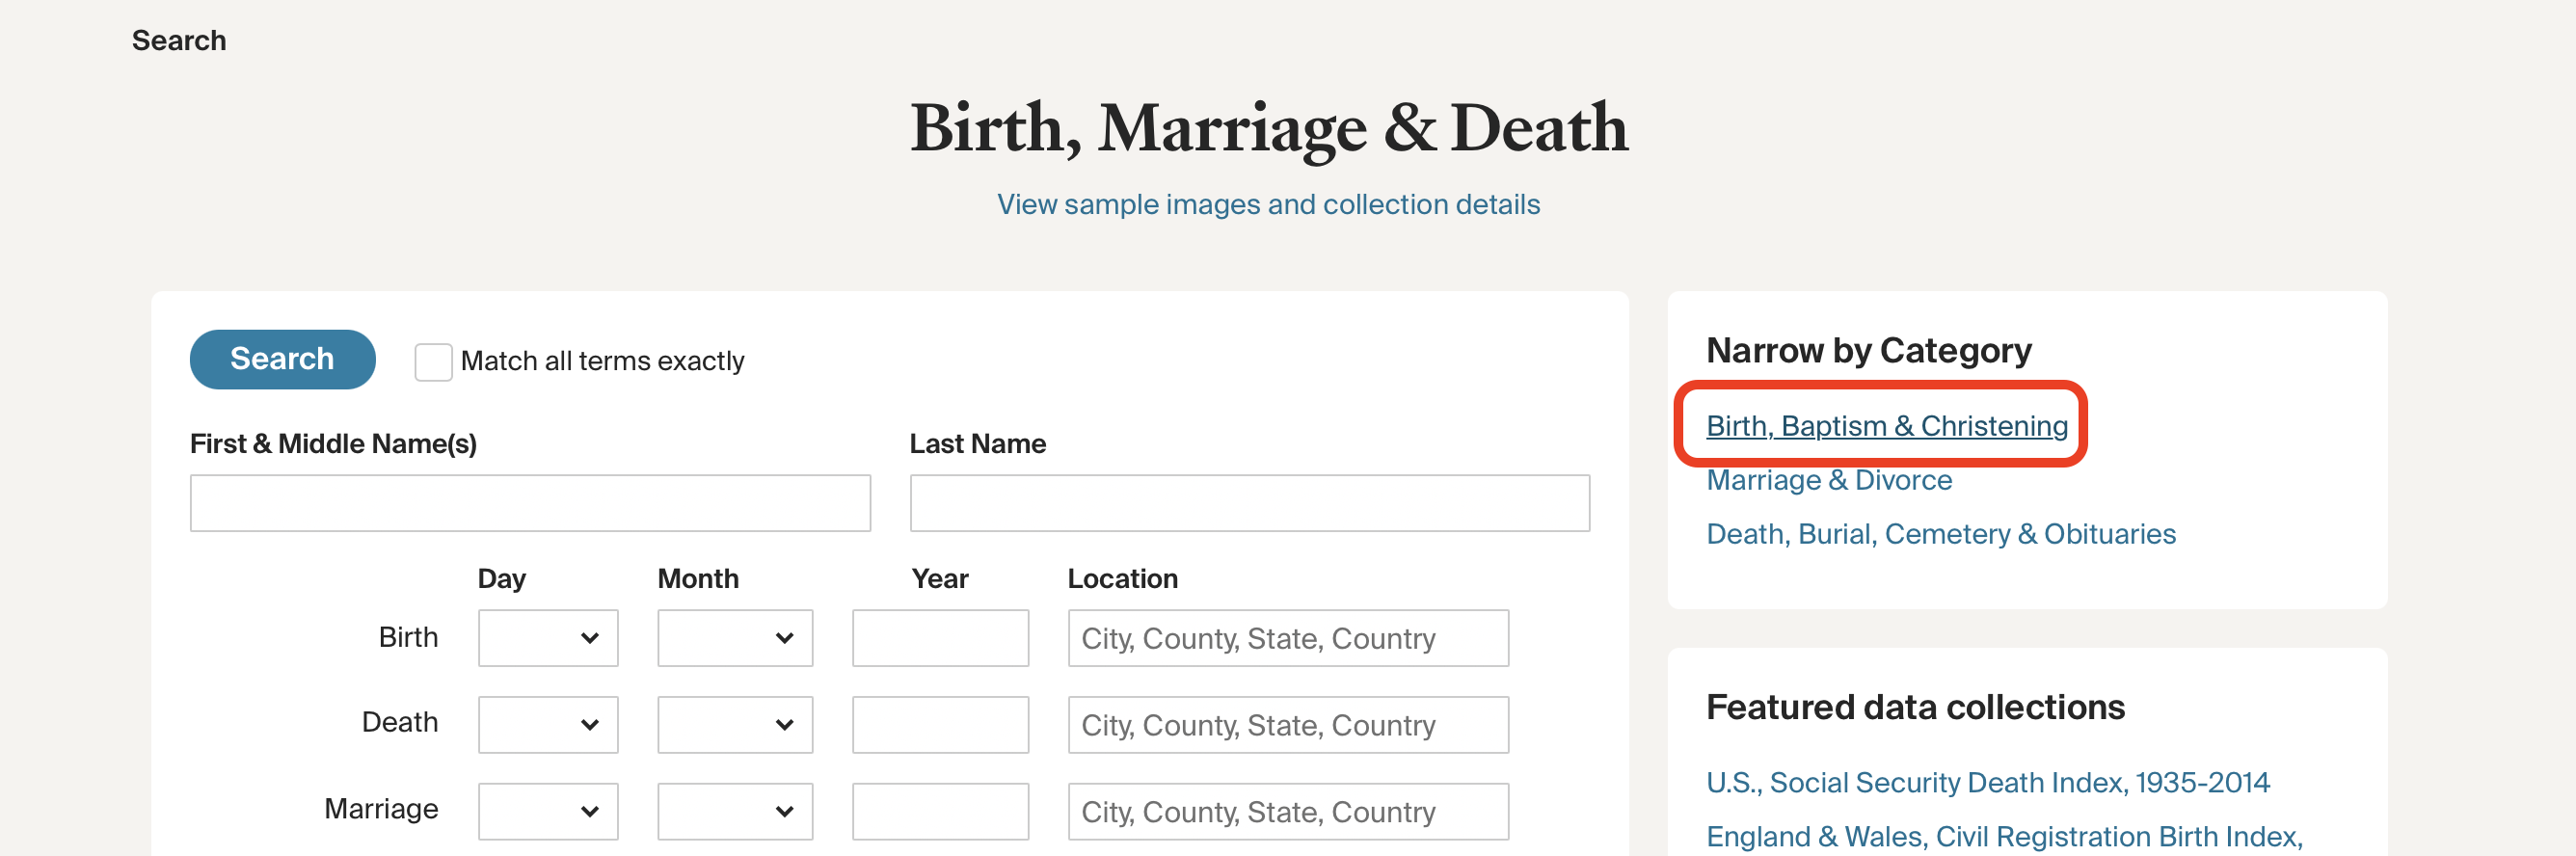2576x856 pixels.
Task: Click the Search breadcrumb label
Action: click(178, 40)
